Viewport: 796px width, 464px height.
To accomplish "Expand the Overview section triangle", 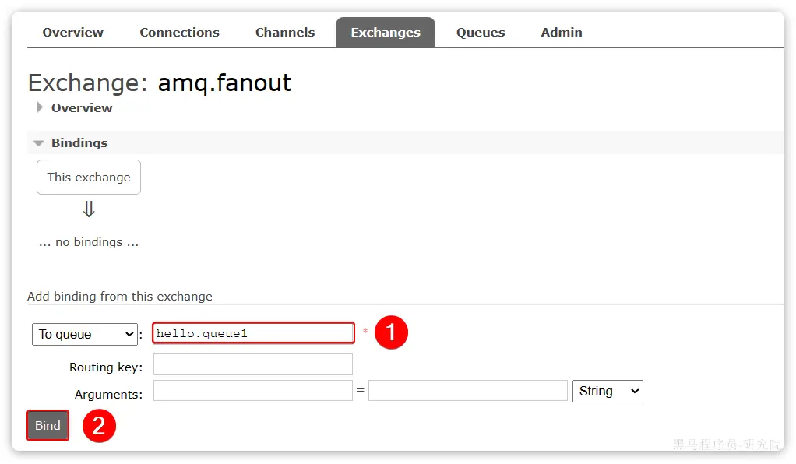I will pos(40,108).
